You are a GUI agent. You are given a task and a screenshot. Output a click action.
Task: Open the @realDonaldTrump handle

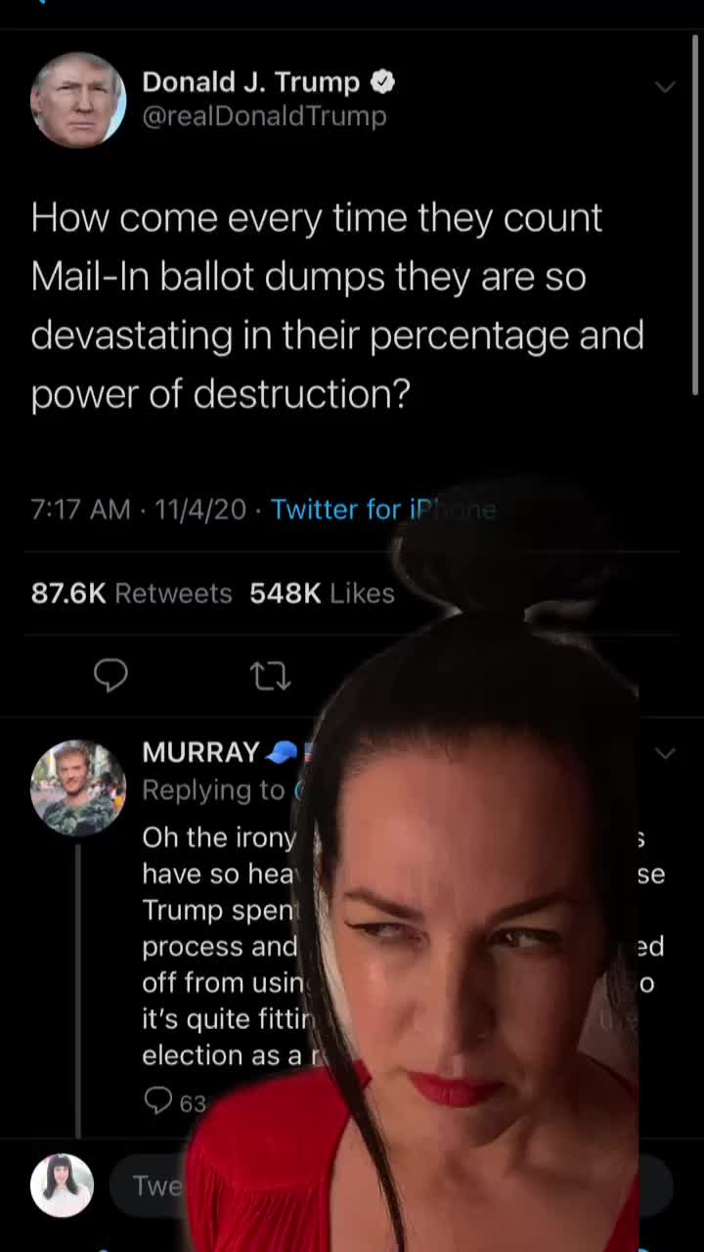click(264, 116)
